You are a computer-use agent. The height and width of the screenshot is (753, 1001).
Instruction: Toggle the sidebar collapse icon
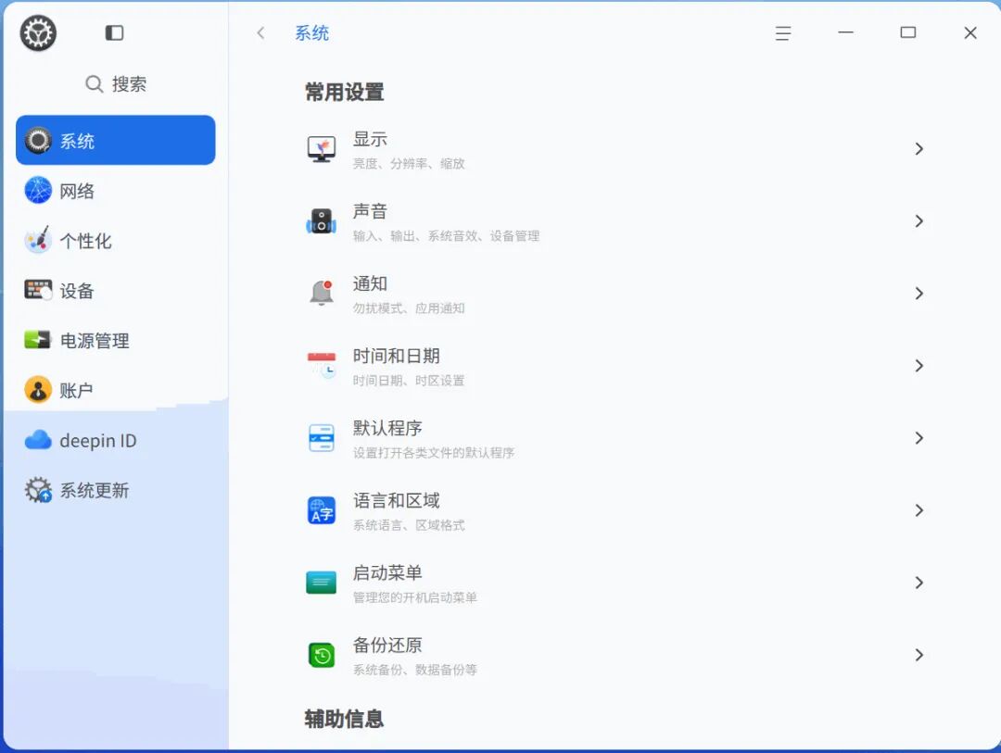pos(114,32)
